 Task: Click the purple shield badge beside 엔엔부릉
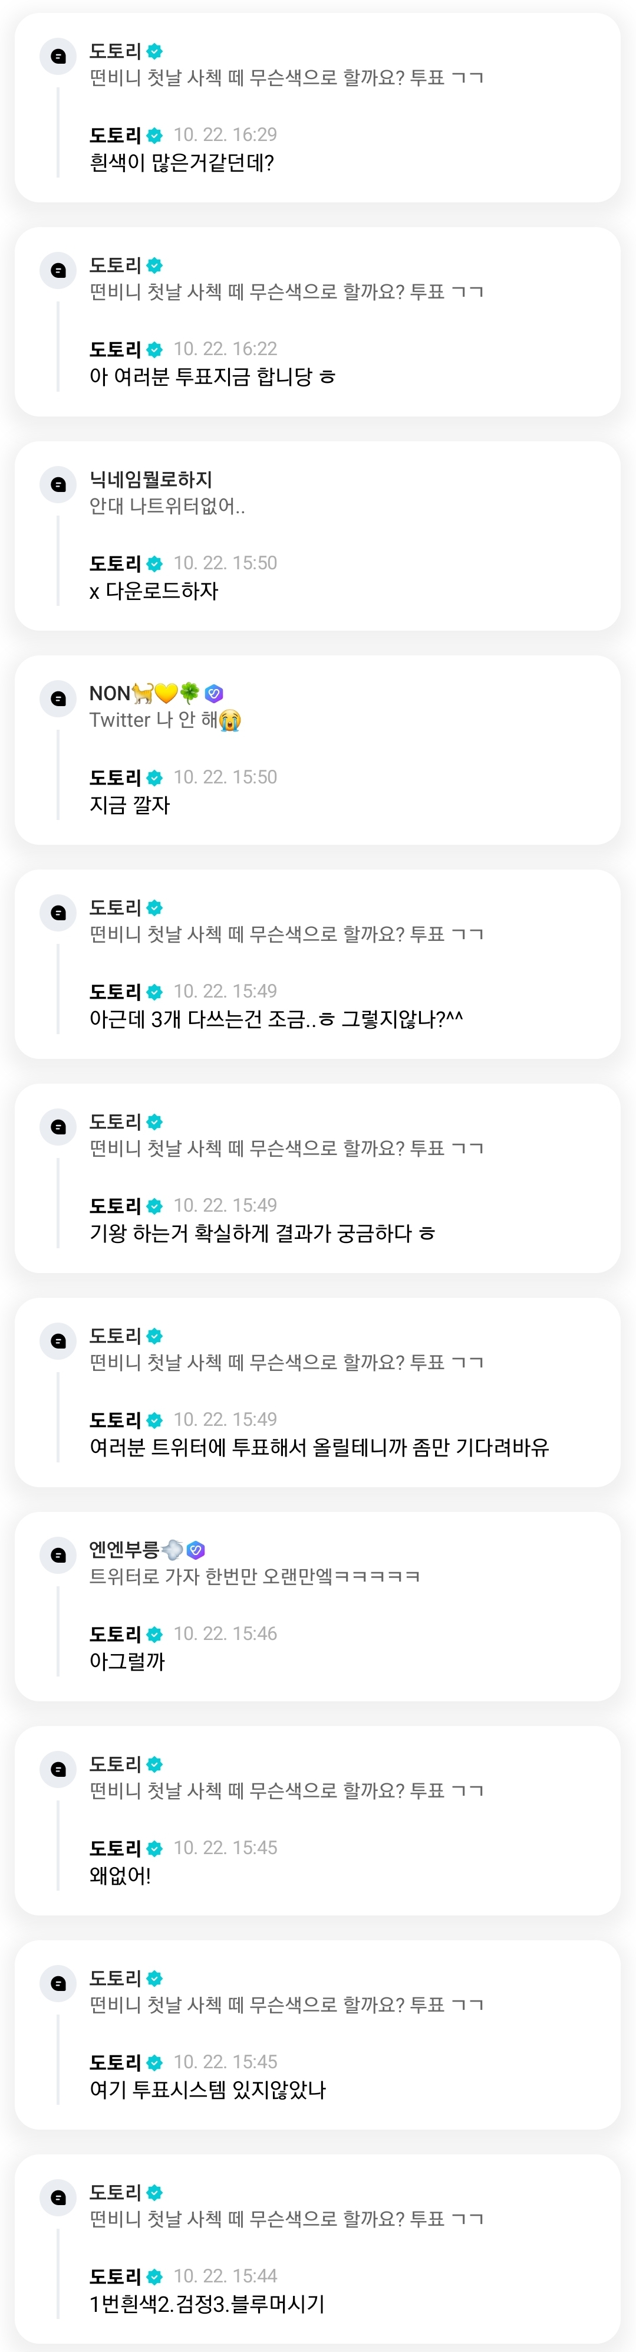point(195,1550)
